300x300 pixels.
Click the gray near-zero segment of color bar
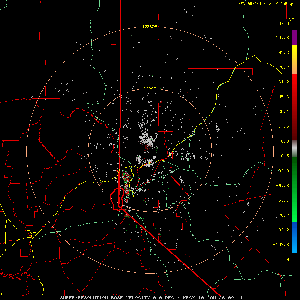[x=294, y=148]
